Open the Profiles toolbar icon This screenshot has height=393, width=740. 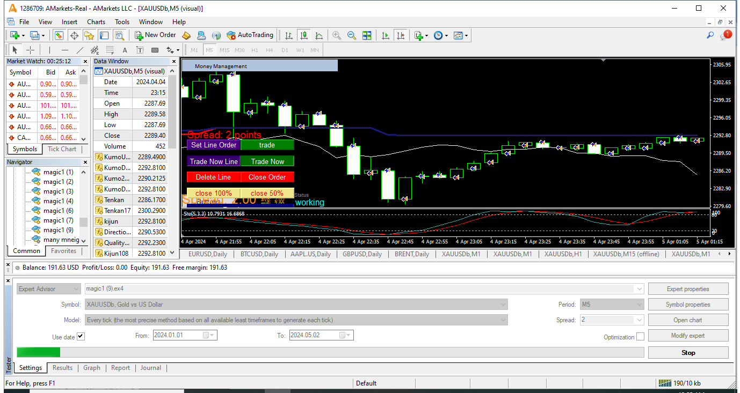(35, 35)
